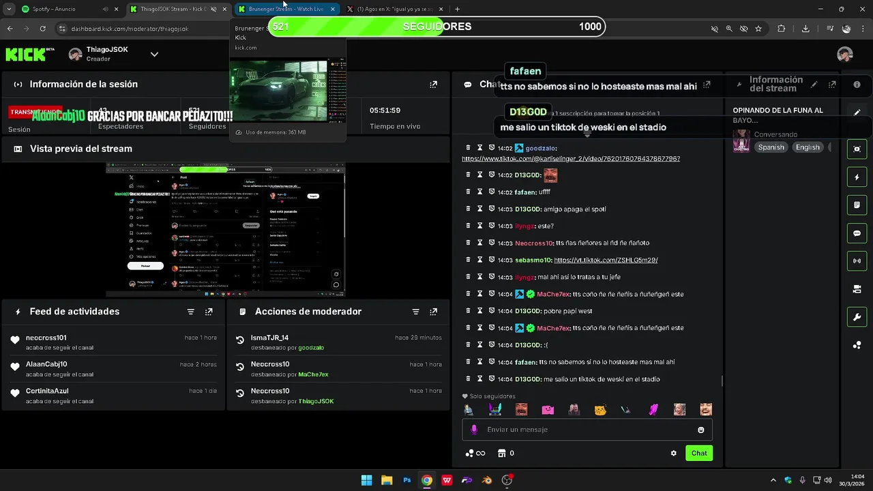Edit stream information with the pencil icon
873x491 pixels.
[814, 85]
